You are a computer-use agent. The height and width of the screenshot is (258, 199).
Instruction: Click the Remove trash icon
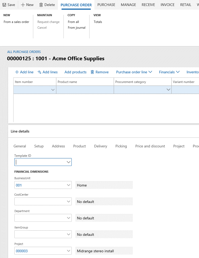coord(92,72)
